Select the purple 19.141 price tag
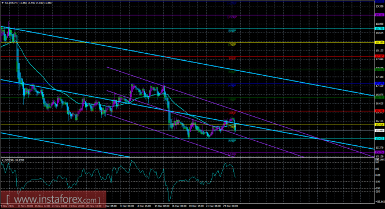 coord(379,15)
